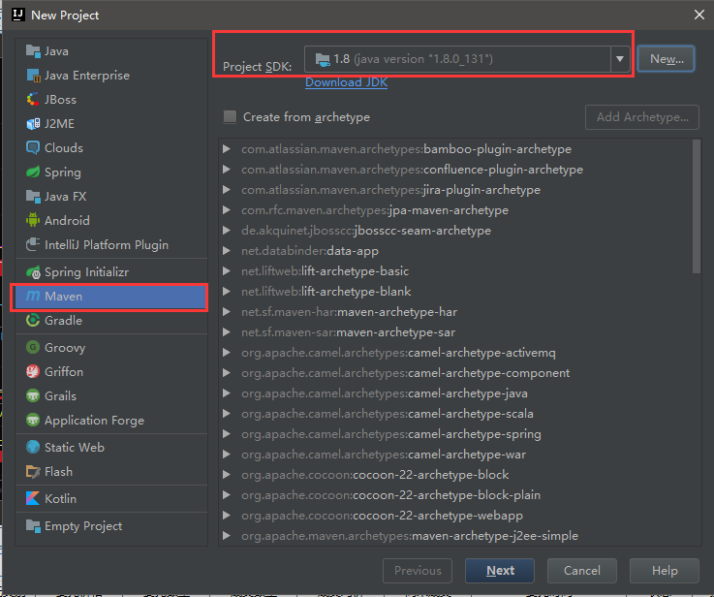This screenshot has width=714, height=597.
Task: Click the Android robot icon
Action: [33, 221]
